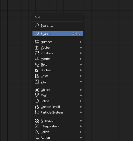Open the Color menu label

(x=44, y=76)
